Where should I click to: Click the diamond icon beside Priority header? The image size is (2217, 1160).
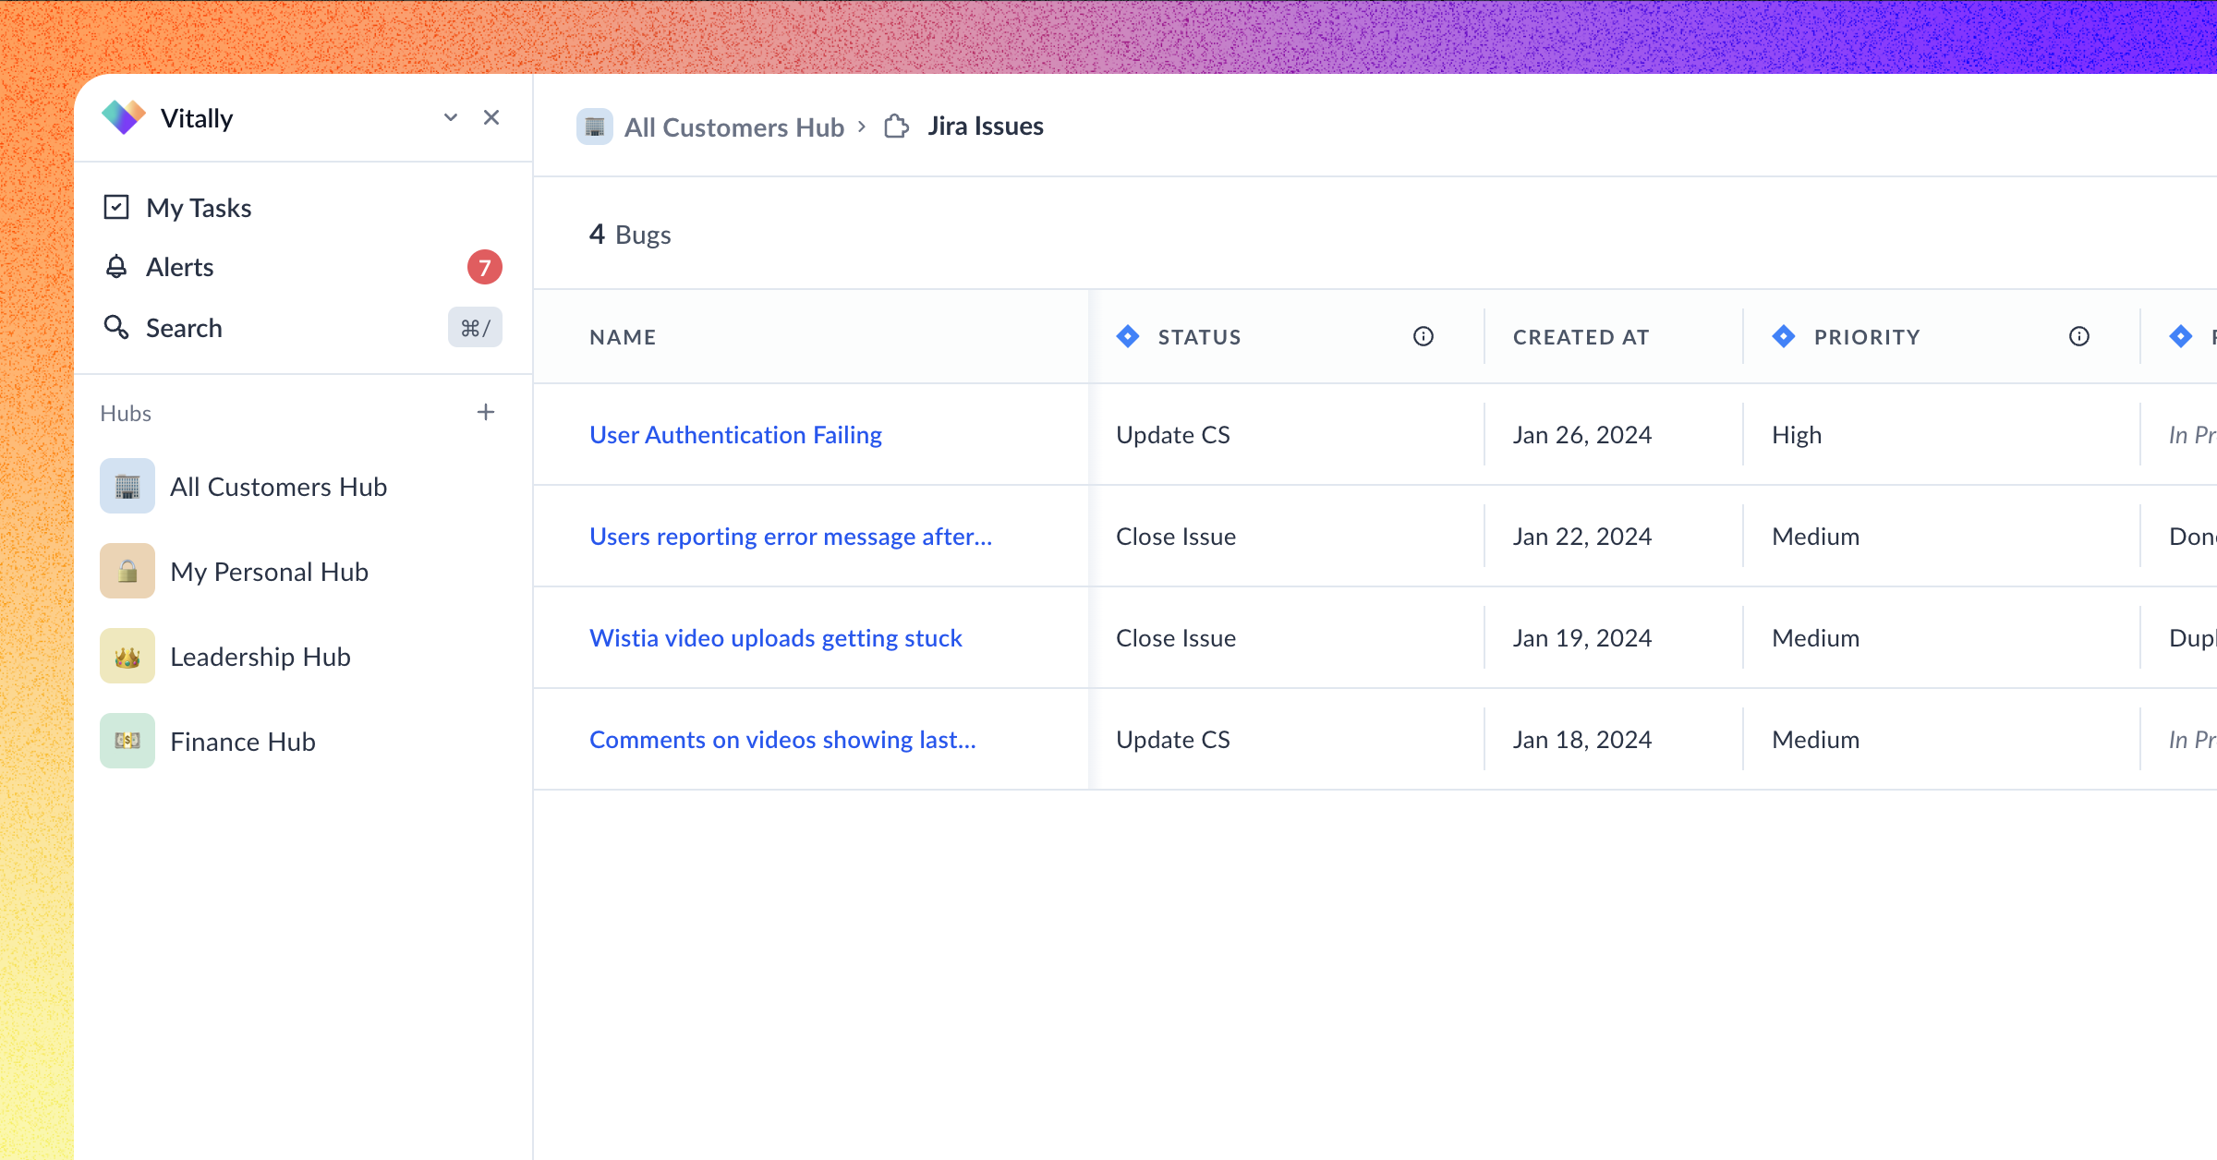point(1785,336)
